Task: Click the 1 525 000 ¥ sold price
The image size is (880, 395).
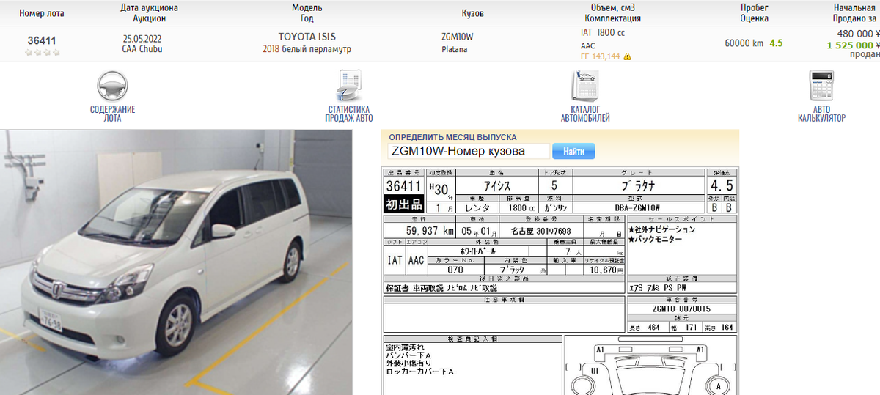Action: 853,45
